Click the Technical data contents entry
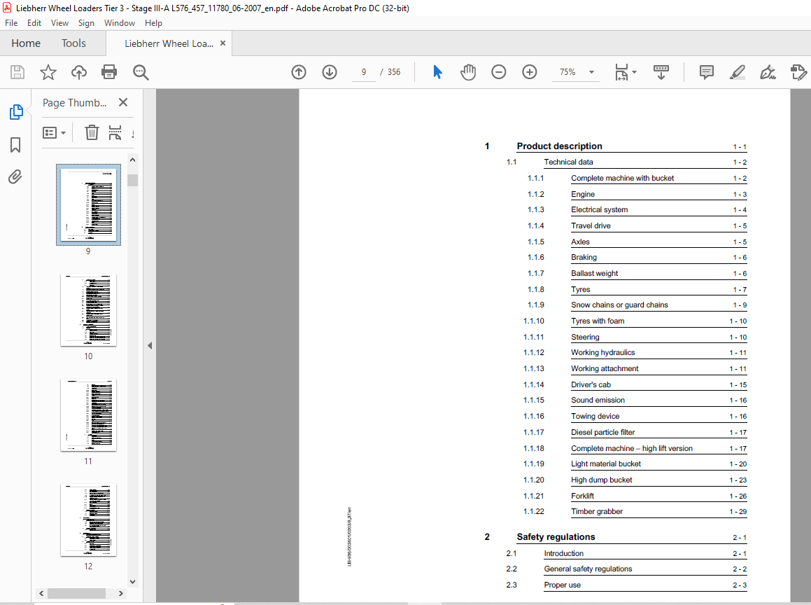The image size is (811, 605). [x=568, y=162]
